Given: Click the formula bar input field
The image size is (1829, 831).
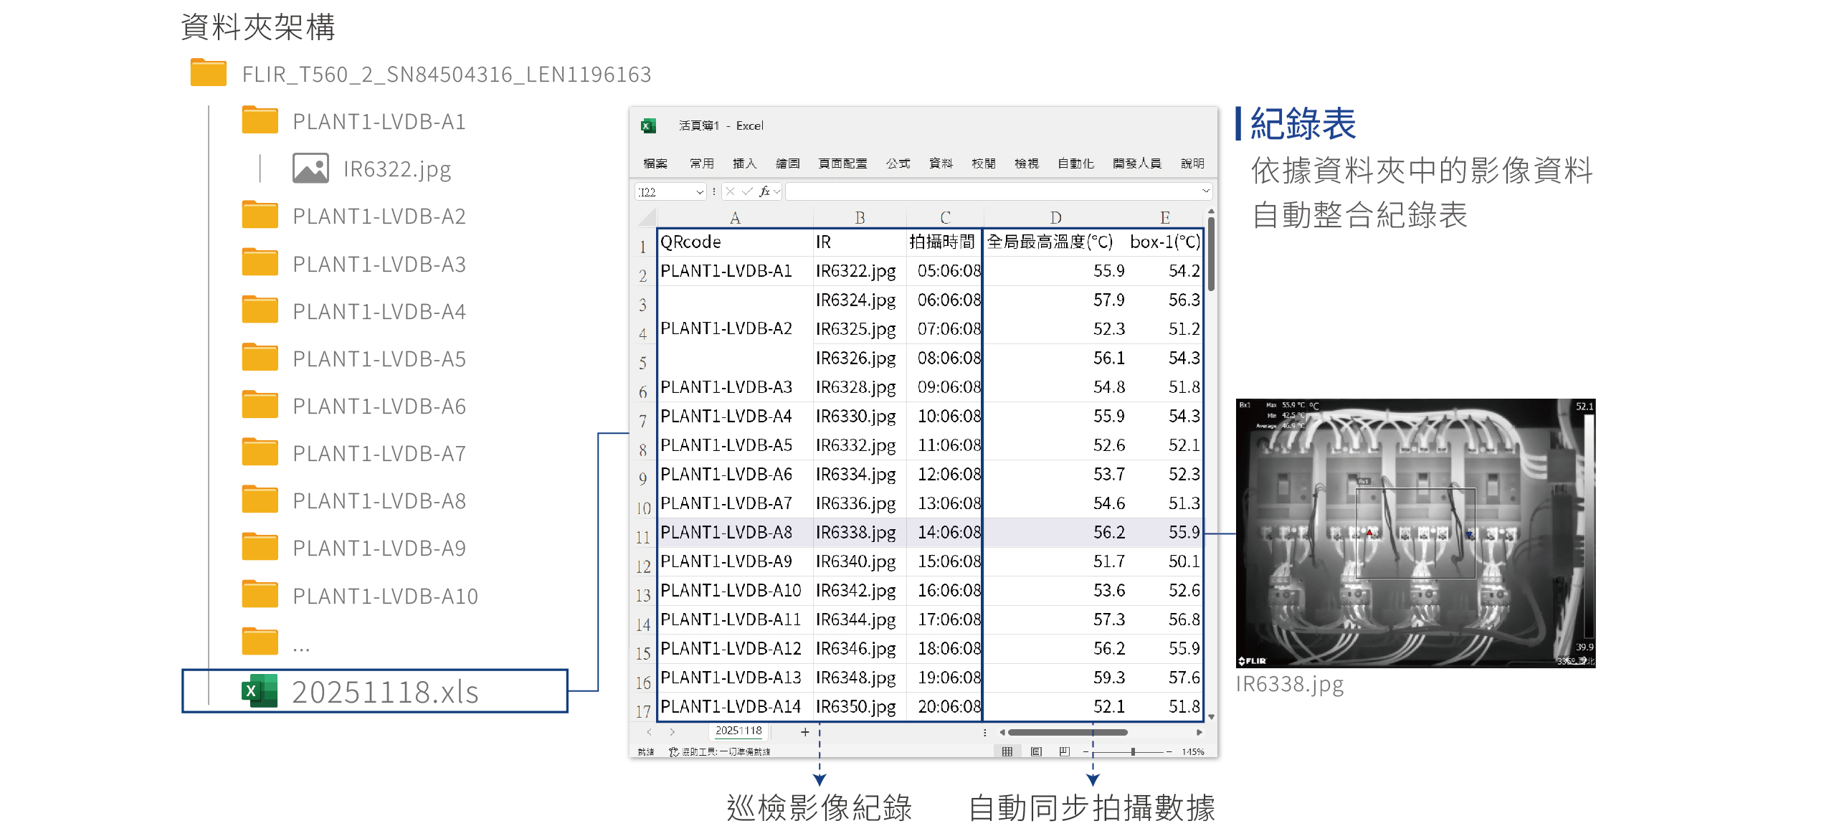Looking at the screenshot, I should [x=989, y=191].
